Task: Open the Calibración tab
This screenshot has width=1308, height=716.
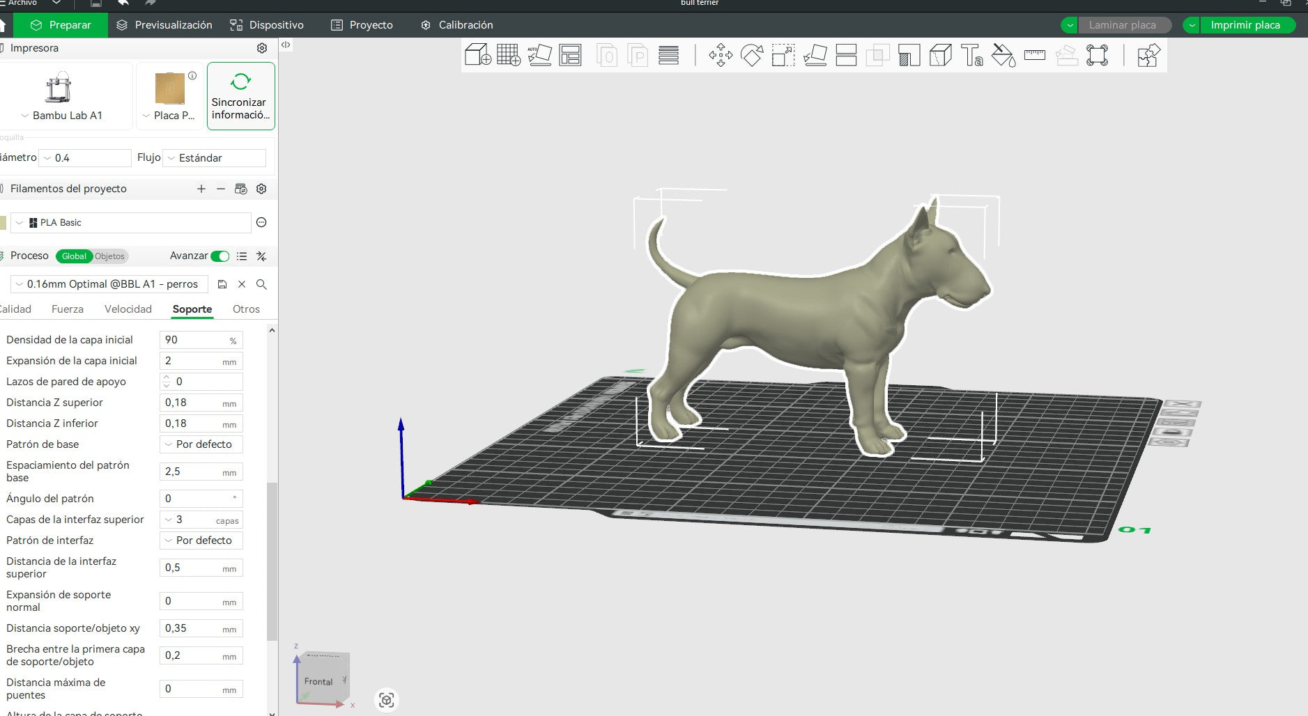Action: tap(457, 25)
